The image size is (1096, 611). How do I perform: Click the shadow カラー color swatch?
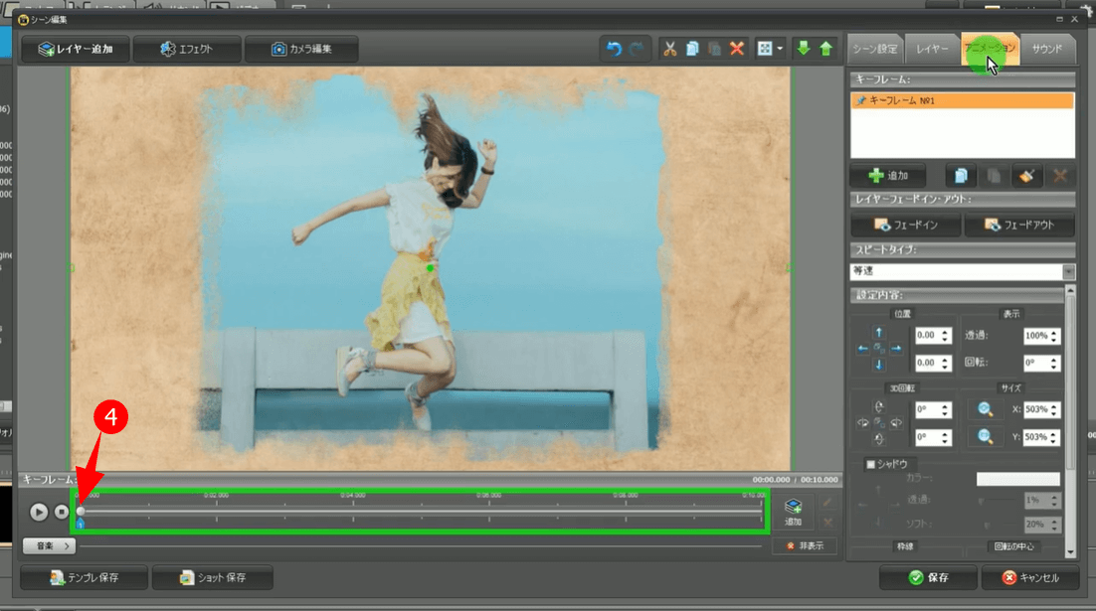pos(1017,480)
